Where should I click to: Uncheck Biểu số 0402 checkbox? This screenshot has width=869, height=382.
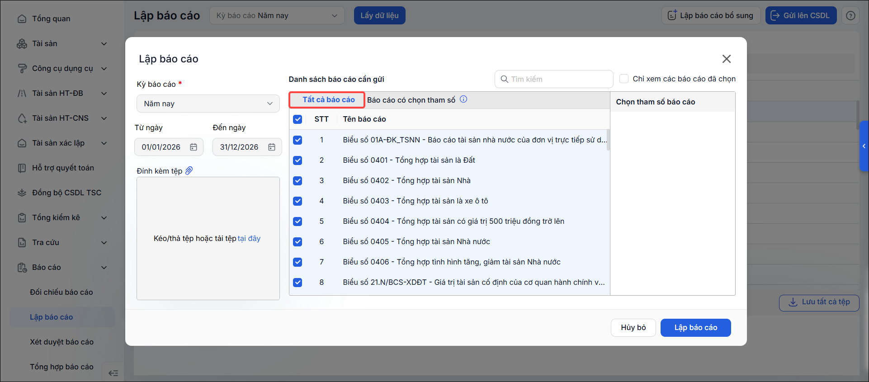[x=298, y=181]
